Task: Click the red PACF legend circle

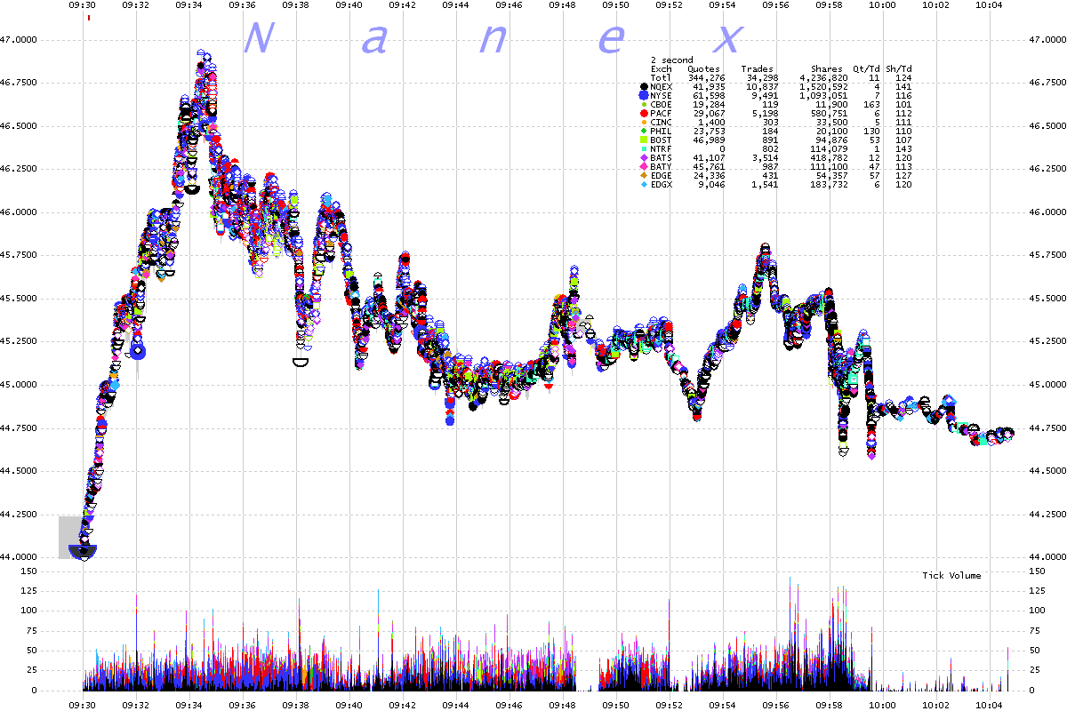Action: pos(644,113)
